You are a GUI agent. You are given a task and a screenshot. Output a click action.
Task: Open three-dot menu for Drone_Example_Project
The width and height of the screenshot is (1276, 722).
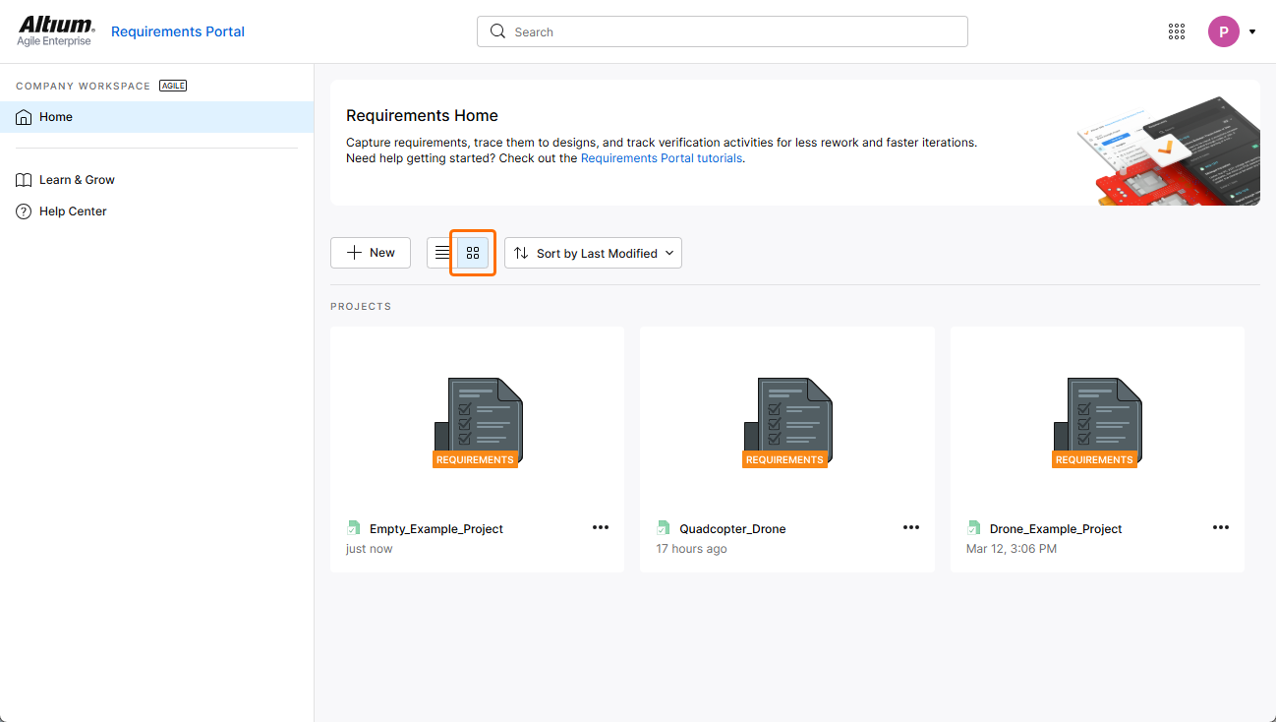click(1221, 527)
